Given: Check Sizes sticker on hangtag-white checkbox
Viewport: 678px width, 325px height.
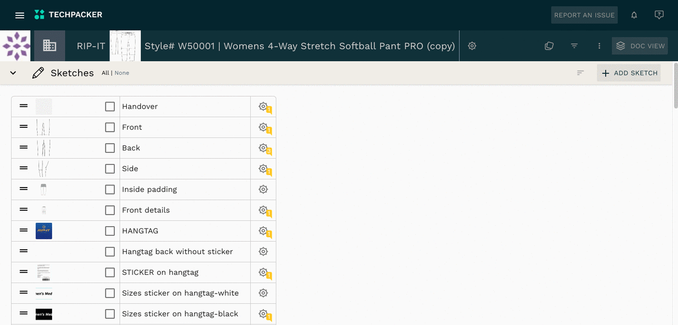Looking at the screenshot, I should [110, 293].
